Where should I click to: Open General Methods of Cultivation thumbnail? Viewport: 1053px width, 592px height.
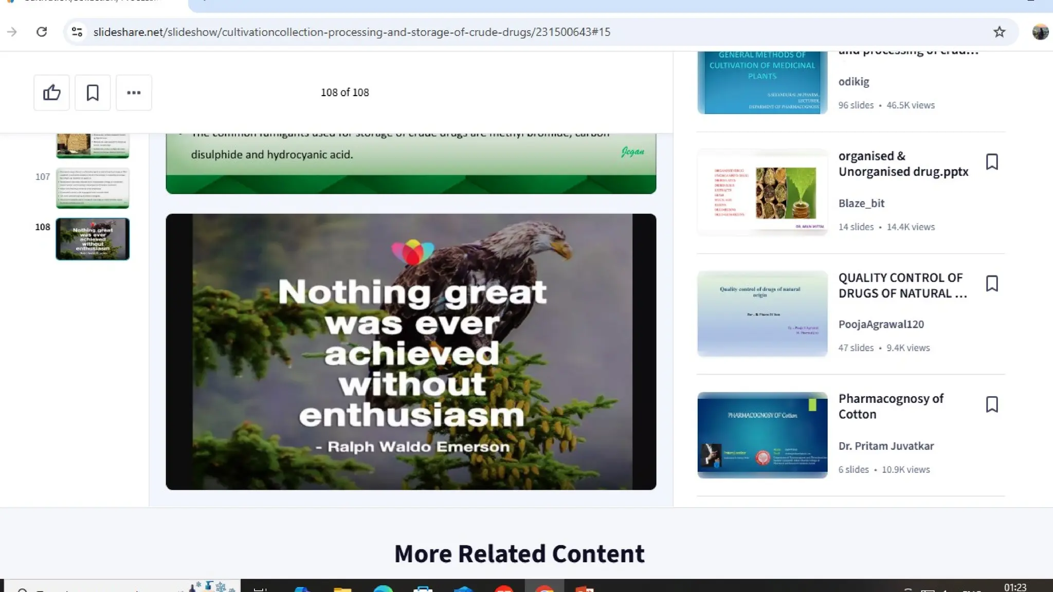(x=762, y=82)
